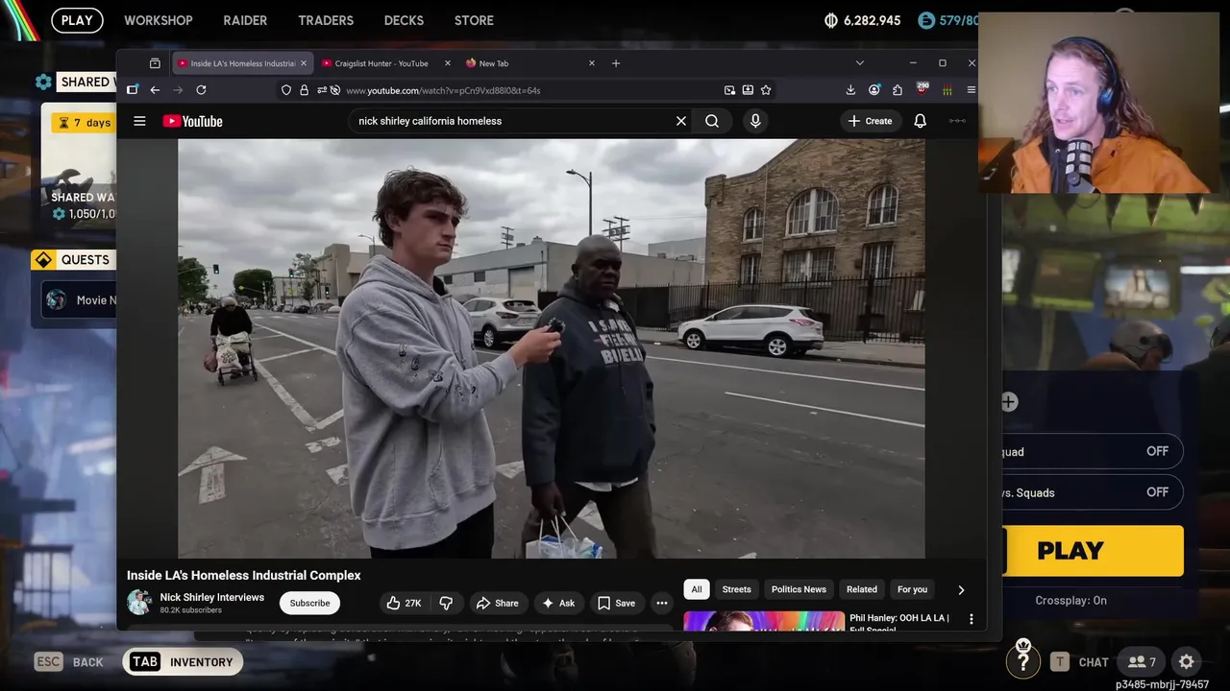Open the browser extensions puzzle icon
The height and width of the screenshot is (691, 1230).
click(898, 90)
